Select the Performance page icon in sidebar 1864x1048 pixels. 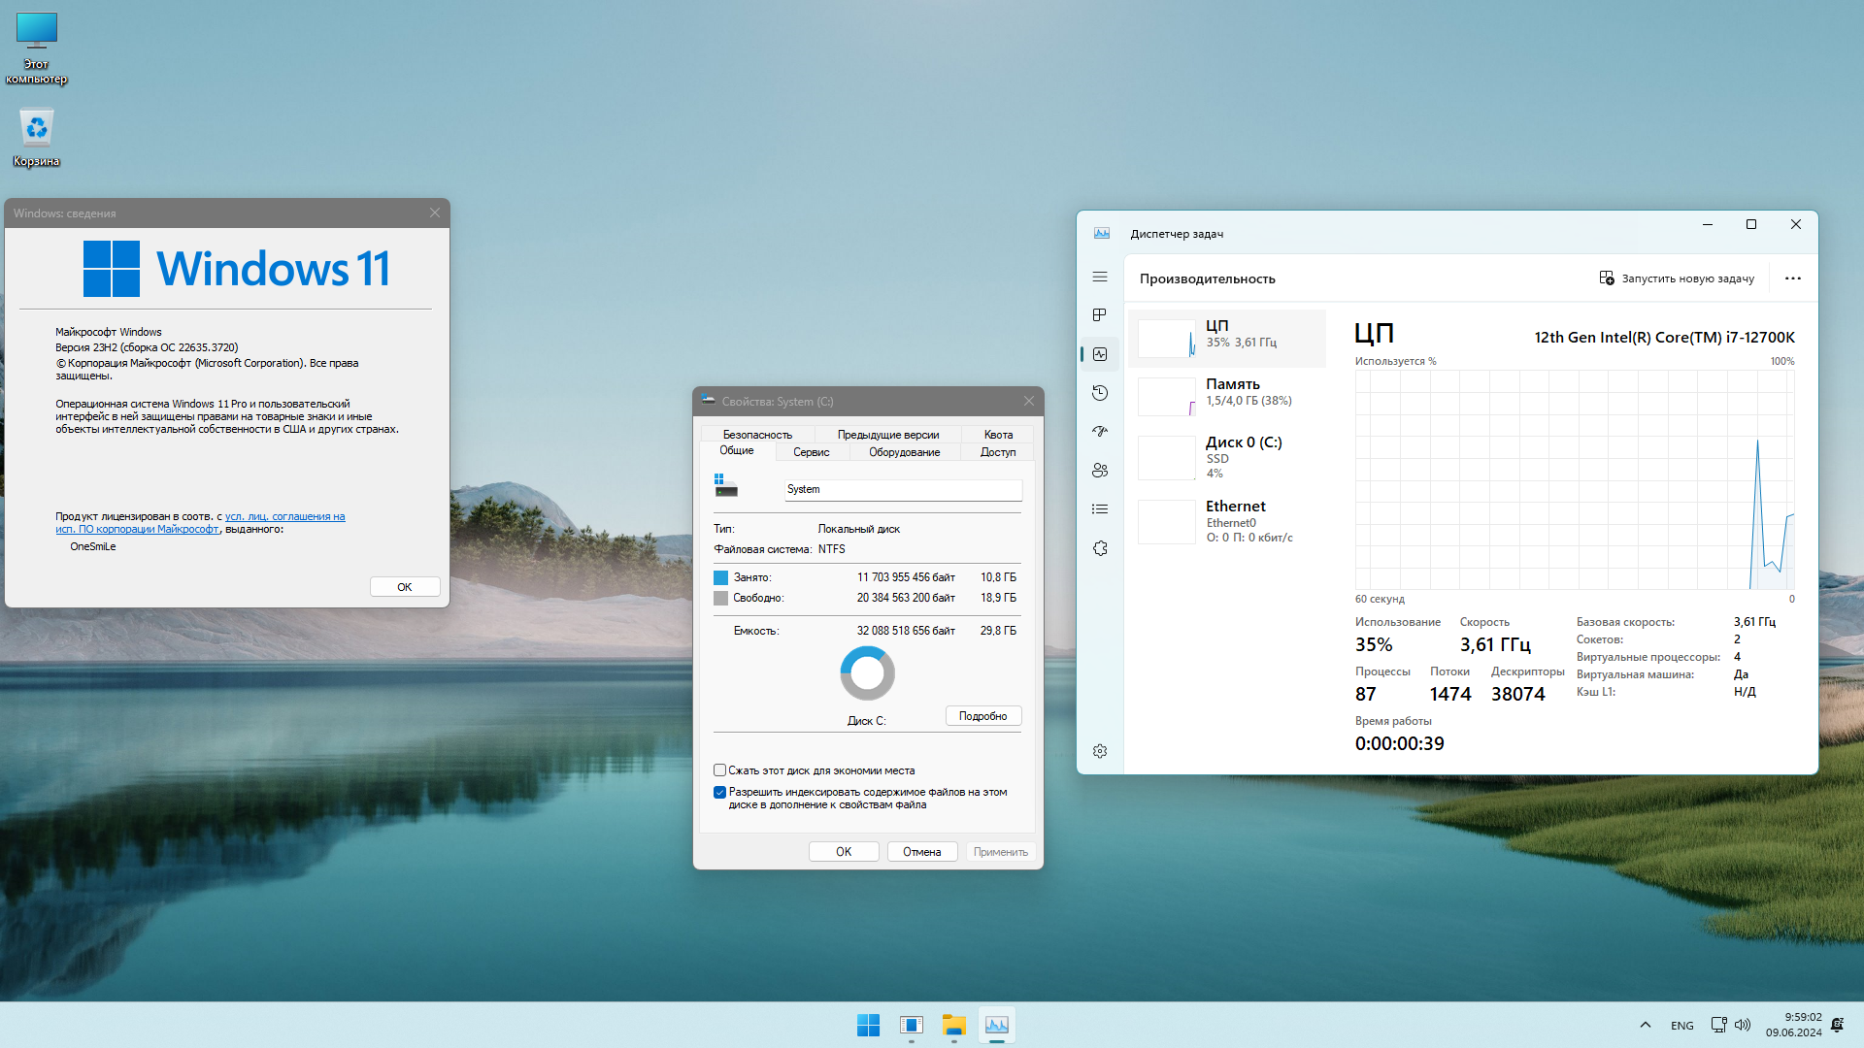click(1100, 353)
